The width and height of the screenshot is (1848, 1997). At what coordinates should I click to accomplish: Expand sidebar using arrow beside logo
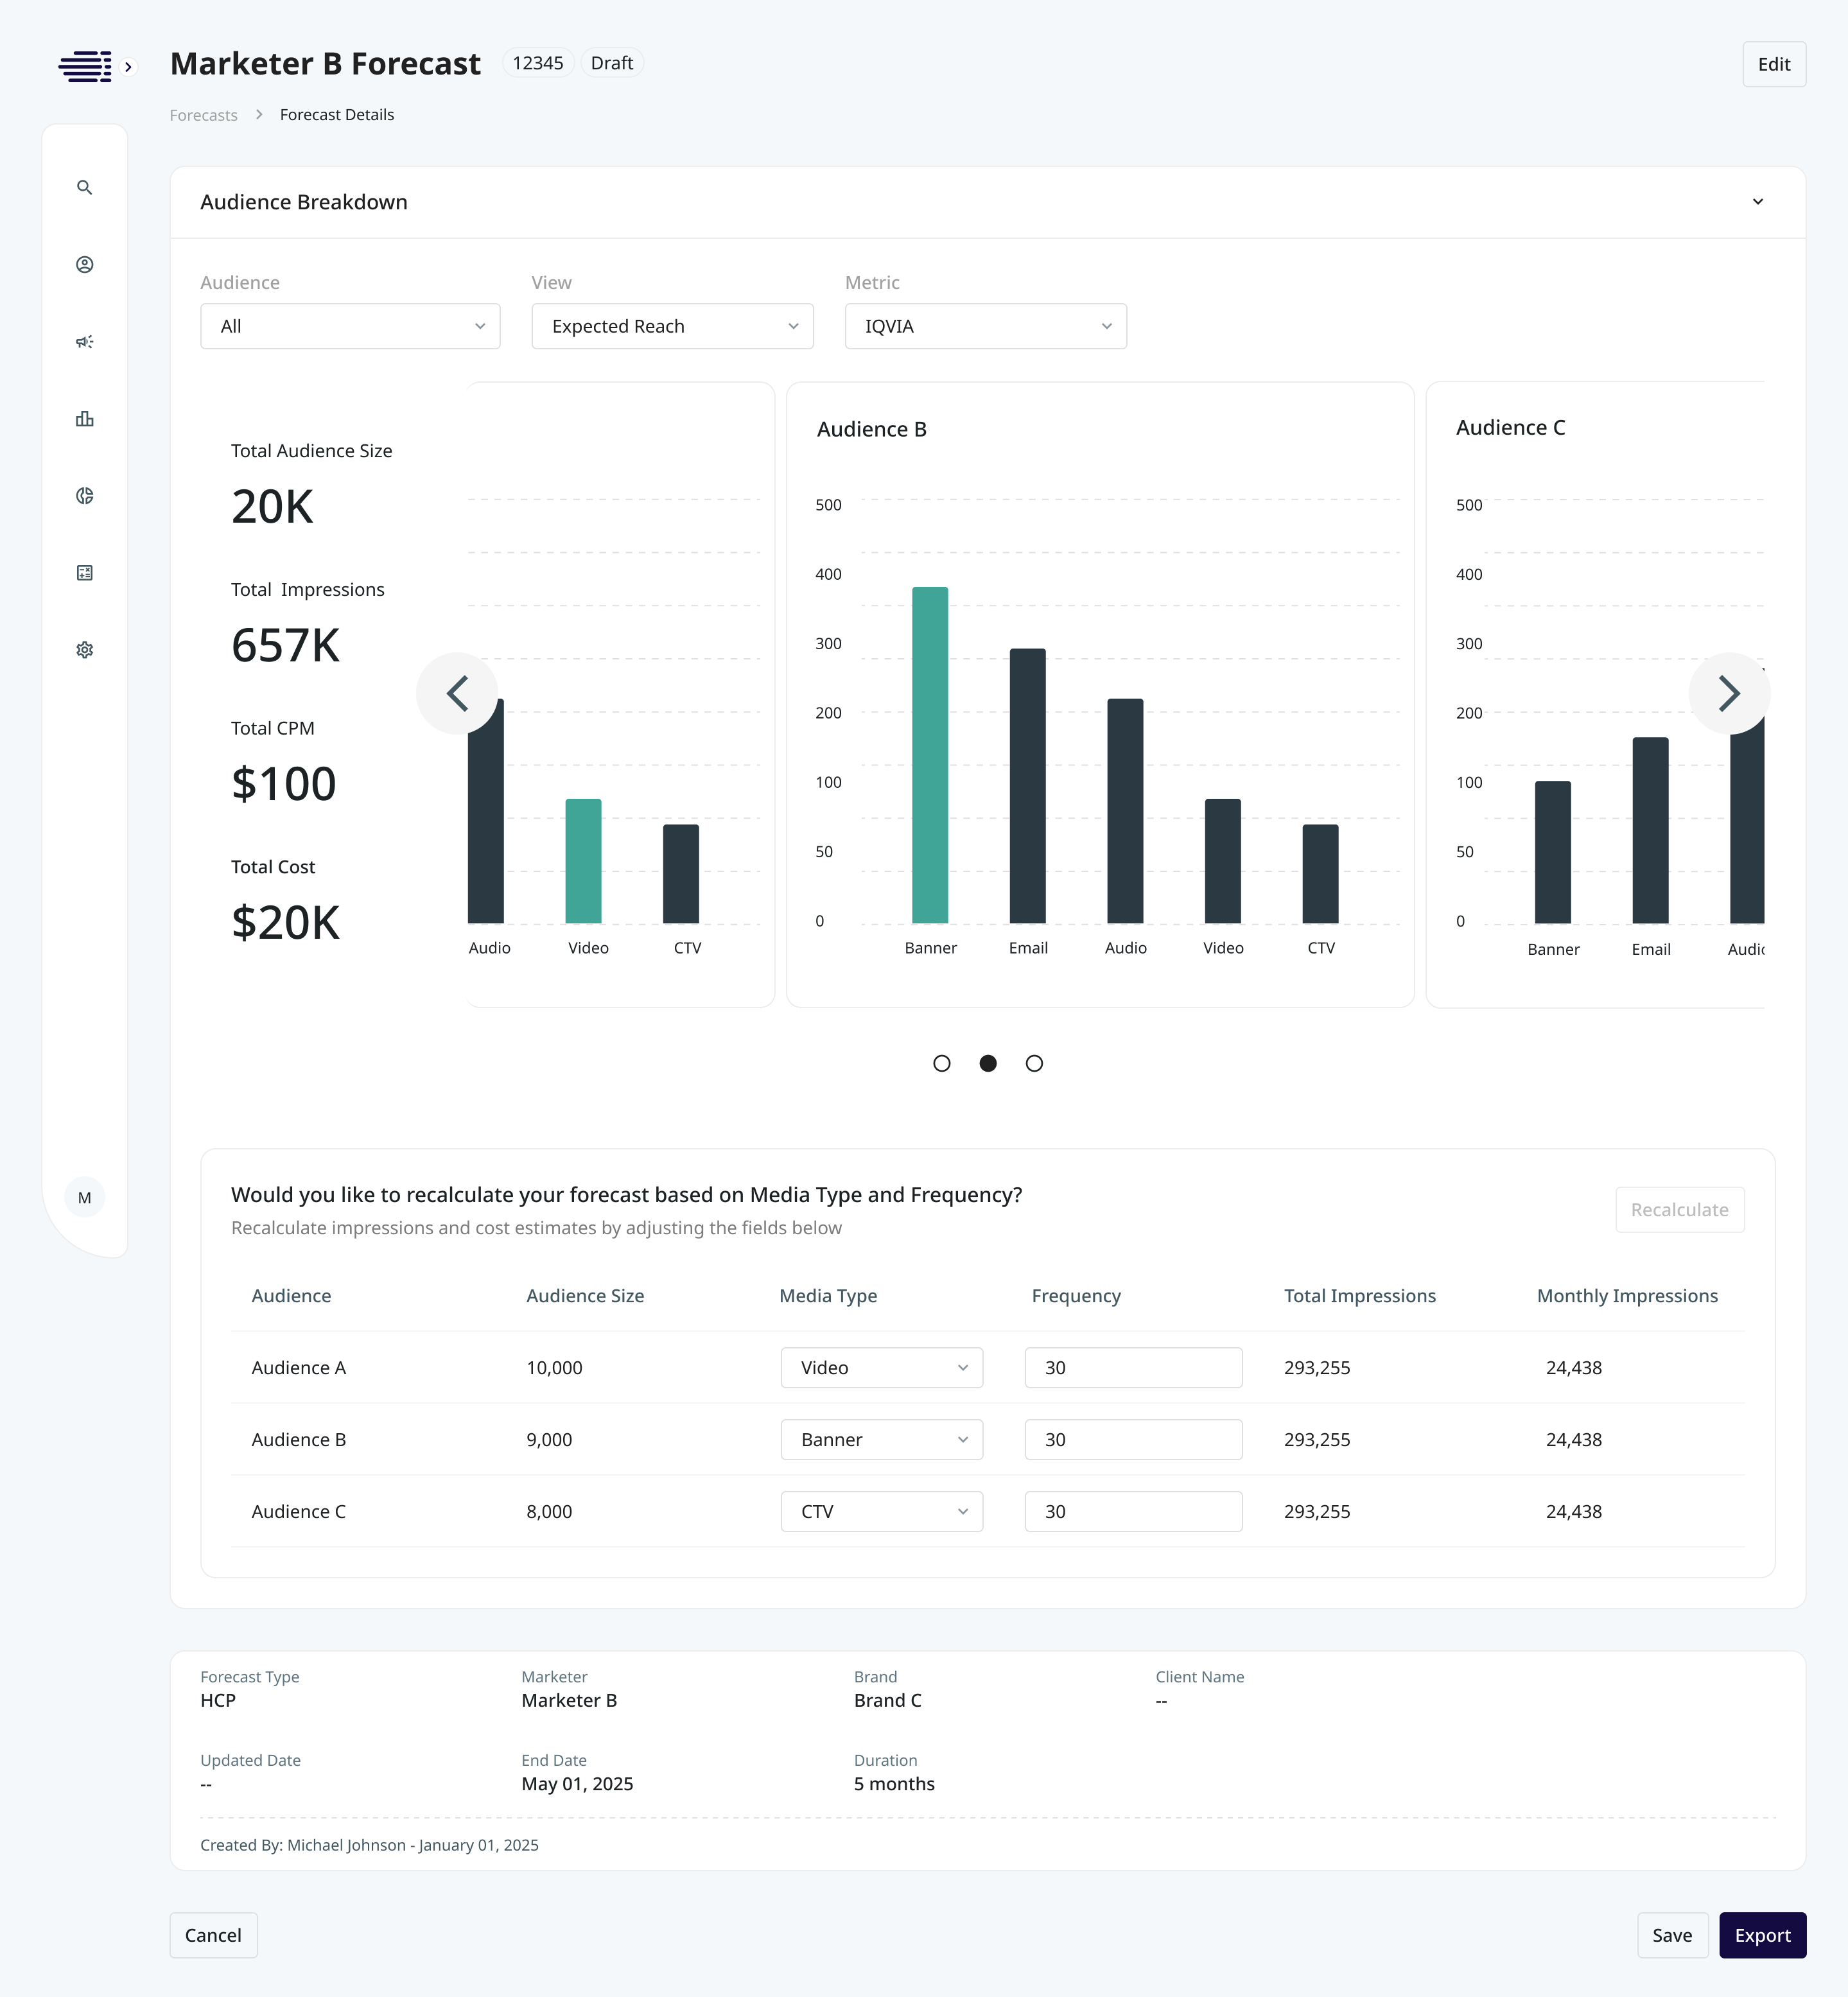pyautogui.click(x=128, y=67)
